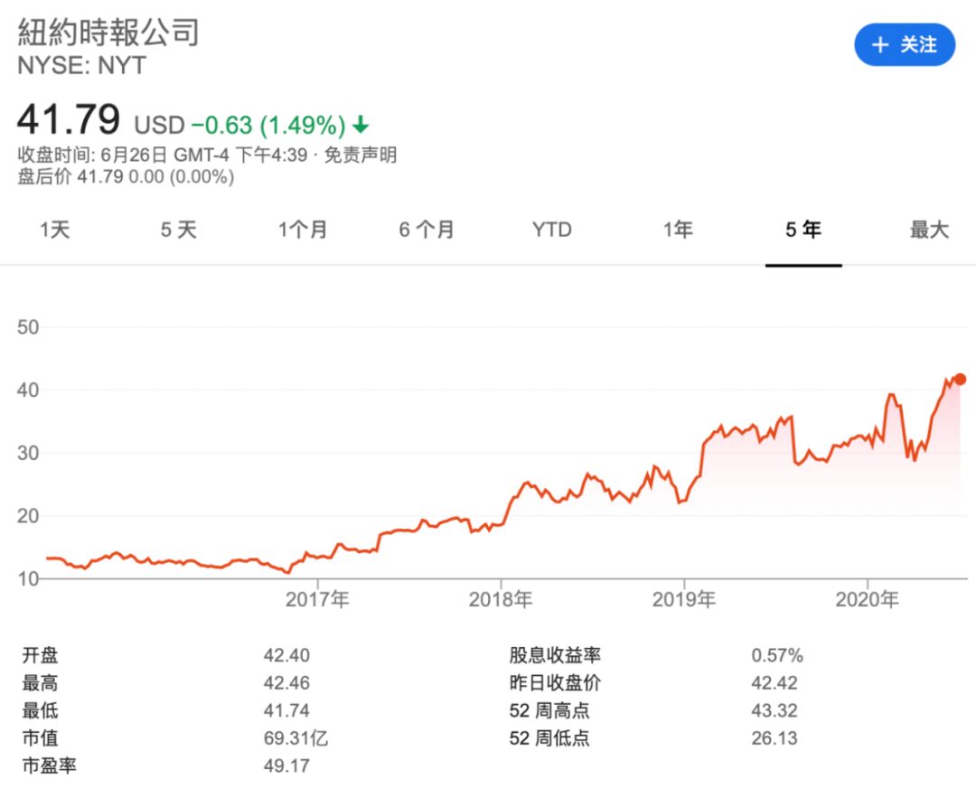Select the 1年 time range
The height and width of the screenshot is (798, 976).
click(x=678, y=230)
